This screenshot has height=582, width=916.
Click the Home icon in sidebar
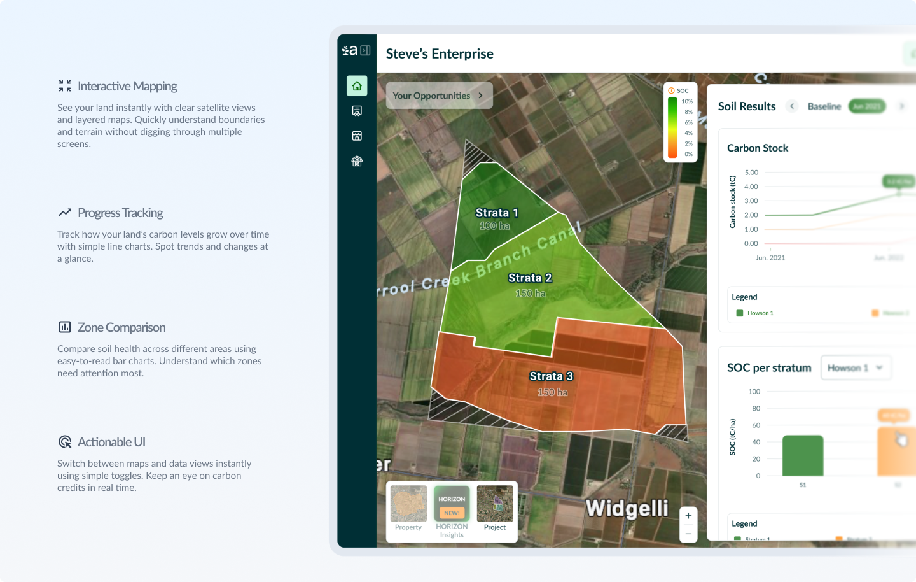pos(357,86)
